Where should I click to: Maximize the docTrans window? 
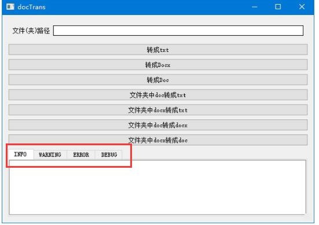278,7
